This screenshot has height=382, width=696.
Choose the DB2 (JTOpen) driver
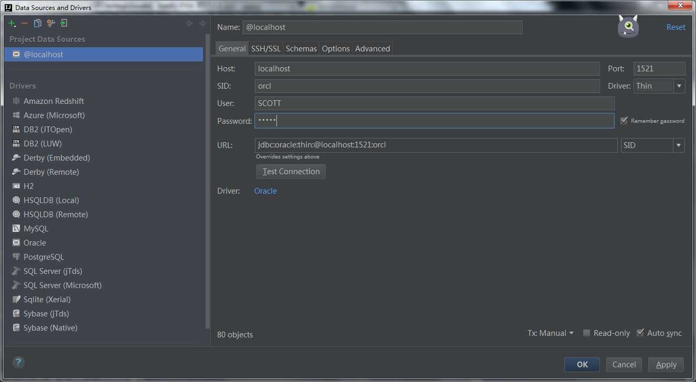[48, 129]
